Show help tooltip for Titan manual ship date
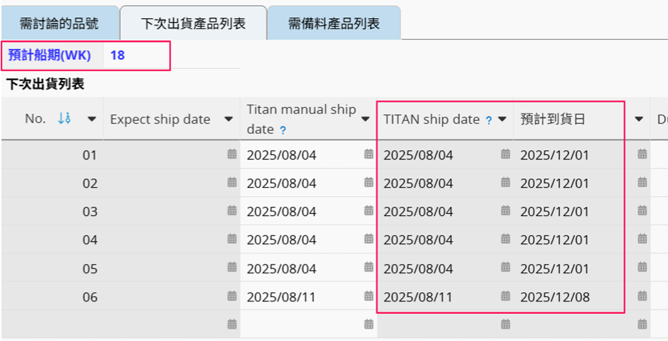 [x=283, y=130]
